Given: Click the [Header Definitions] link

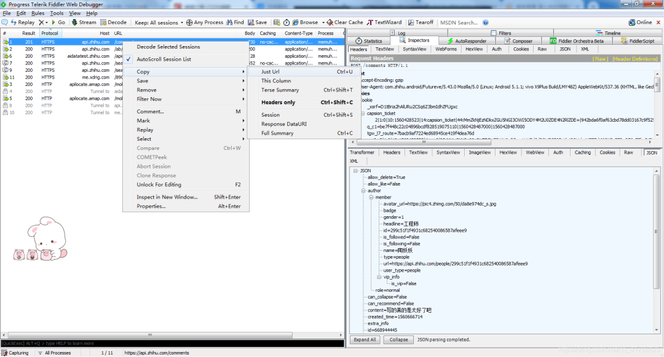Looking at the screenshot, I should tap(635, 59).
